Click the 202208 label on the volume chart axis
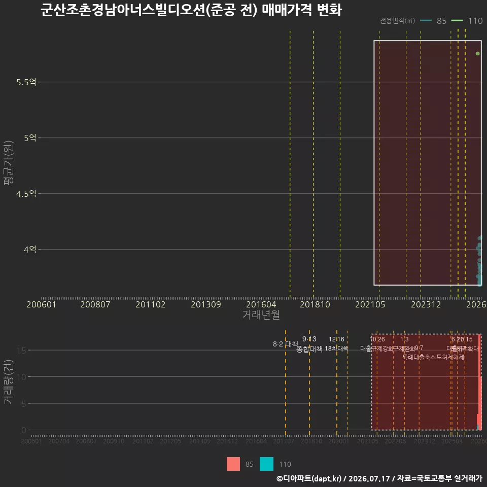This screenshot has width=487, height=487. (395, 441)
